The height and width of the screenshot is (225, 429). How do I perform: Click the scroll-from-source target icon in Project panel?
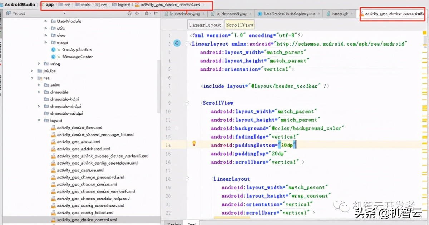coord(129,14)
